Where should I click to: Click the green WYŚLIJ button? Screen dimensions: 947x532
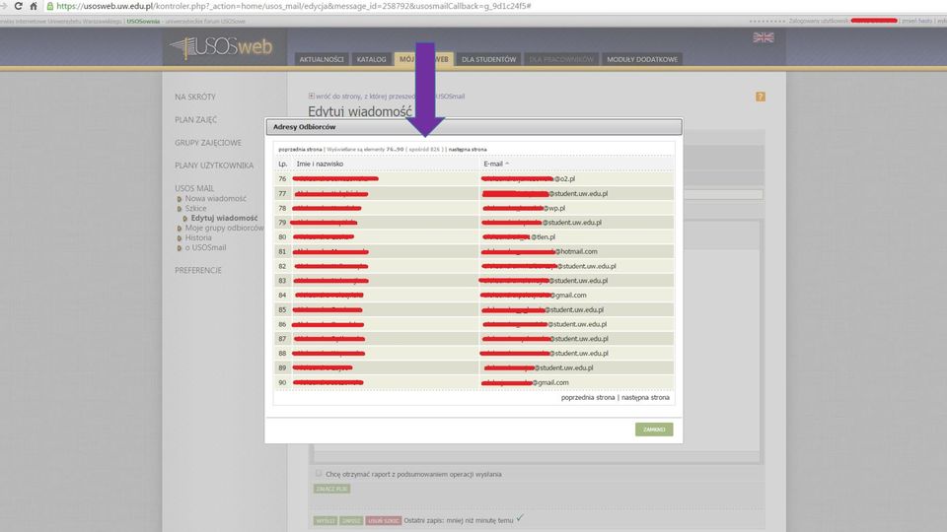click(x=325, y=520)
